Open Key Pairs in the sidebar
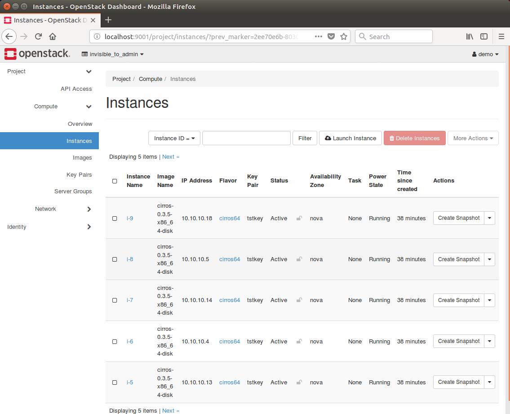The height and width of the screenshot is (414, 510). [79, 175]
